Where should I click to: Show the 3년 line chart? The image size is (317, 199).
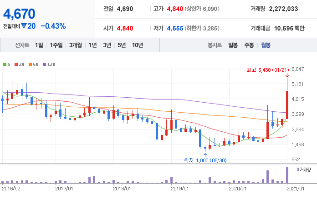click(x=107, y=45)
